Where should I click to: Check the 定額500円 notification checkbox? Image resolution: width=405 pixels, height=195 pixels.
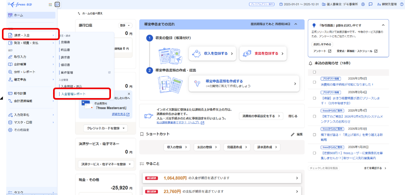tap(314, 153)
